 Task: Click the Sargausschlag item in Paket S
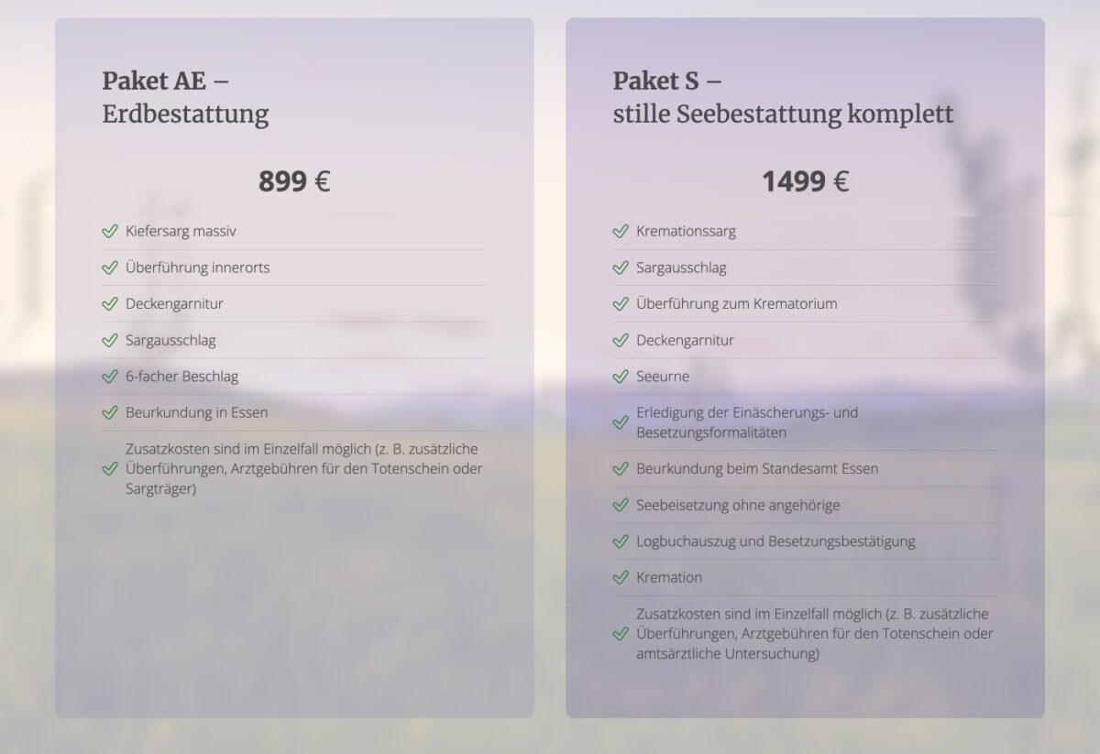681,268
